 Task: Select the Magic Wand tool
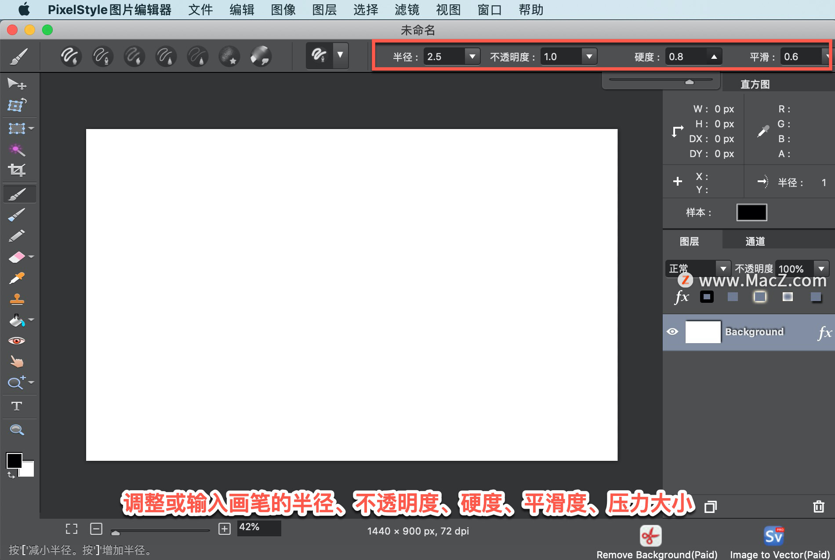pos(17,150)
